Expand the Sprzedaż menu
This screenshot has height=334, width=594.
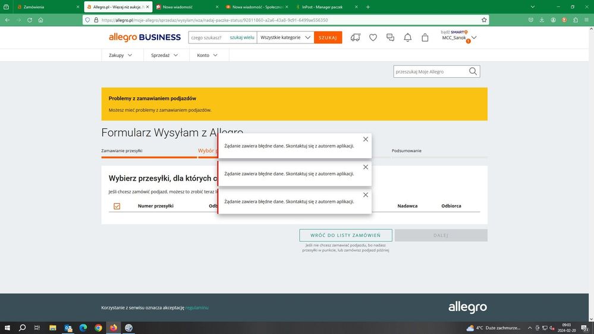coord(165,55)
